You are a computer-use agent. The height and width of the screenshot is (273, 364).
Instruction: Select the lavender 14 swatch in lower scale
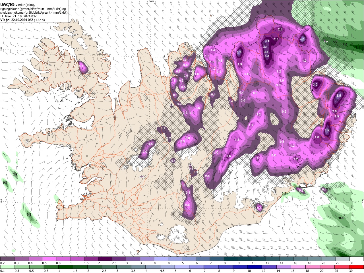tap(284, 267)
